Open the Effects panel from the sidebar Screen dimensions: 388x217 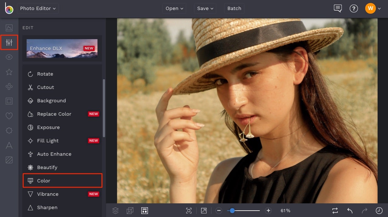(x=9, y=72)
